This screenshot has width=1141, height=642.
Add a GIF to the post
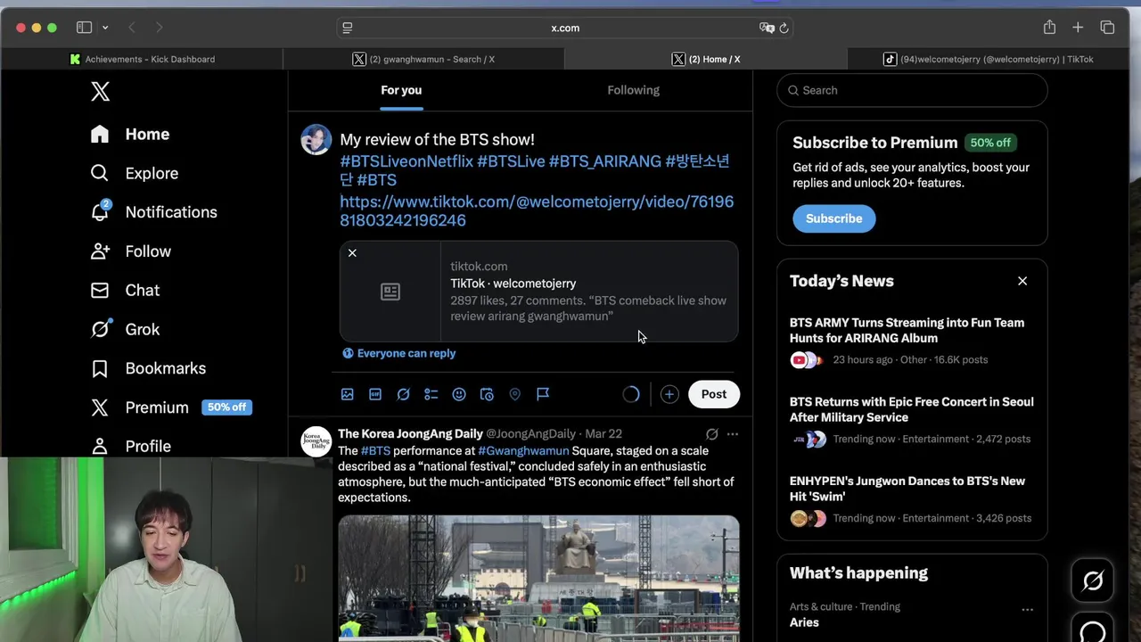point(375,394)
